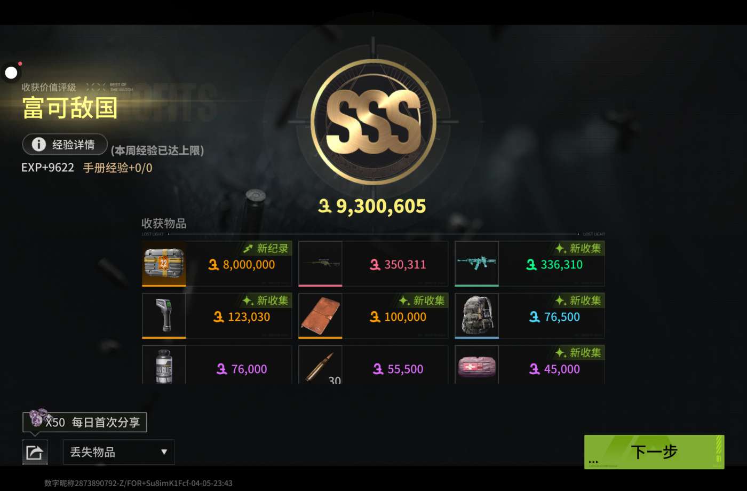The width and height of the screenshot is (747, 491).
Task: Select the painkiller bottle item icon
Action: point(164,365)
